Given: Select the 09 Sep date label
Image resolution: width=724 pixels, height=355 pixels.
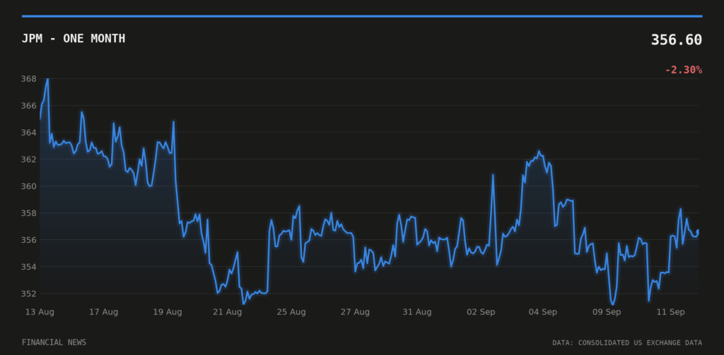Looking at the screenshot, I should coord(607,312).
